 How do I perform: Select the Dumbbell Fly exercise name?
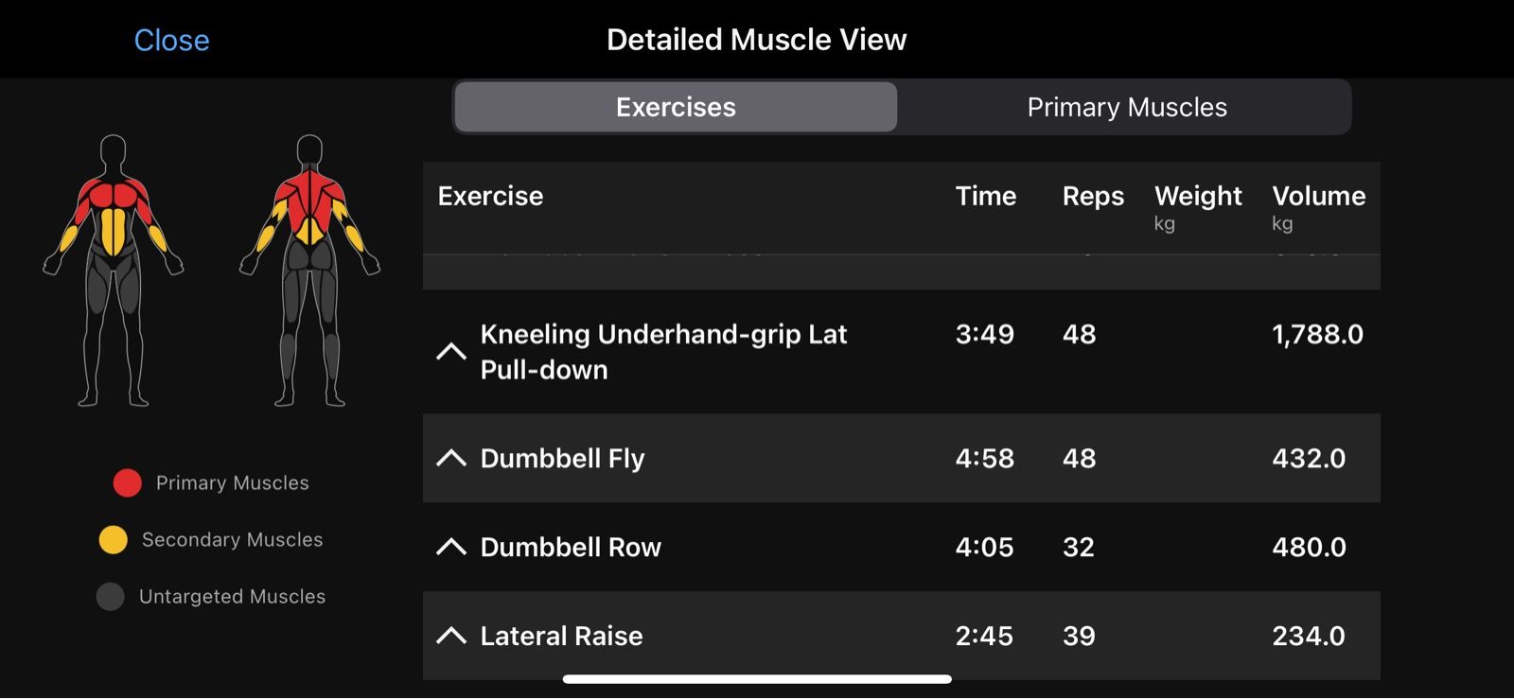[562, 459]
